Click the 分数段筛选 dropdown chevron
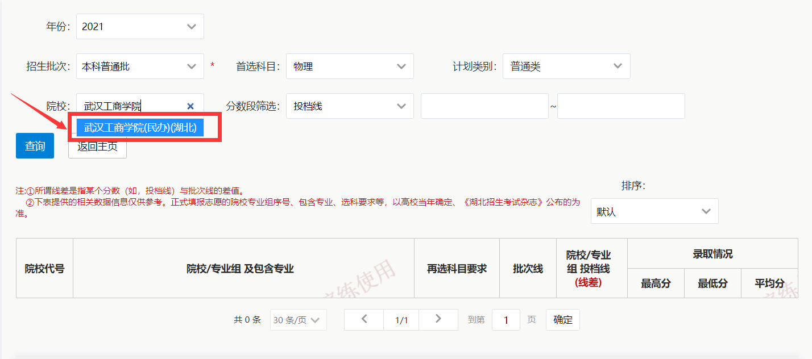 point(401,106)
